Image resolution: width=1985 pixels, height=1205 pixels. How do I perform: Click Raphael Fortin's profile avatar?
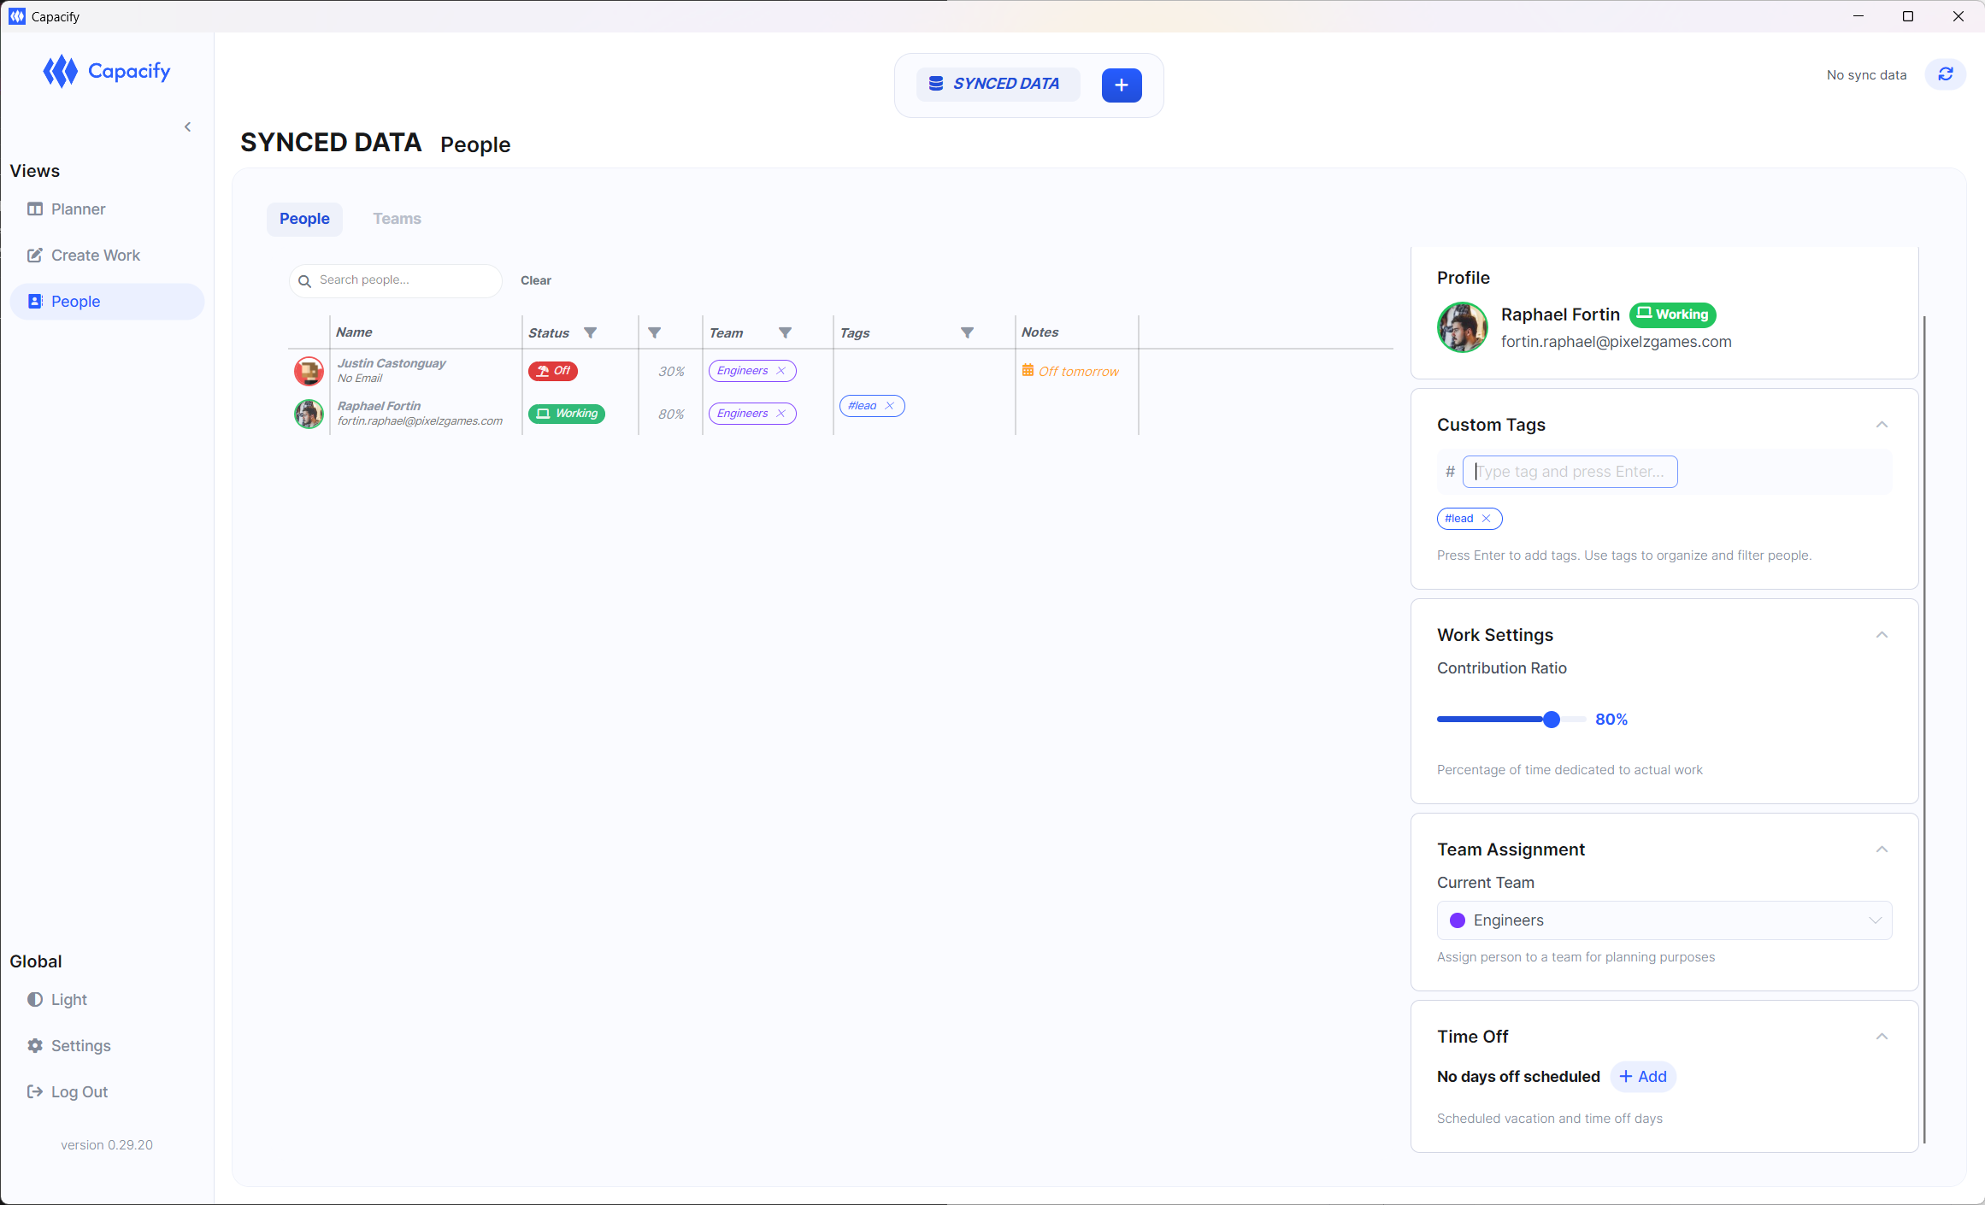point(1462,327)
